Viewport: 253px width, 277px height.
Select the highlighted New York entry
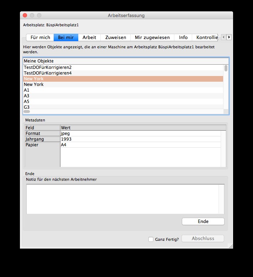pos(34,79)
